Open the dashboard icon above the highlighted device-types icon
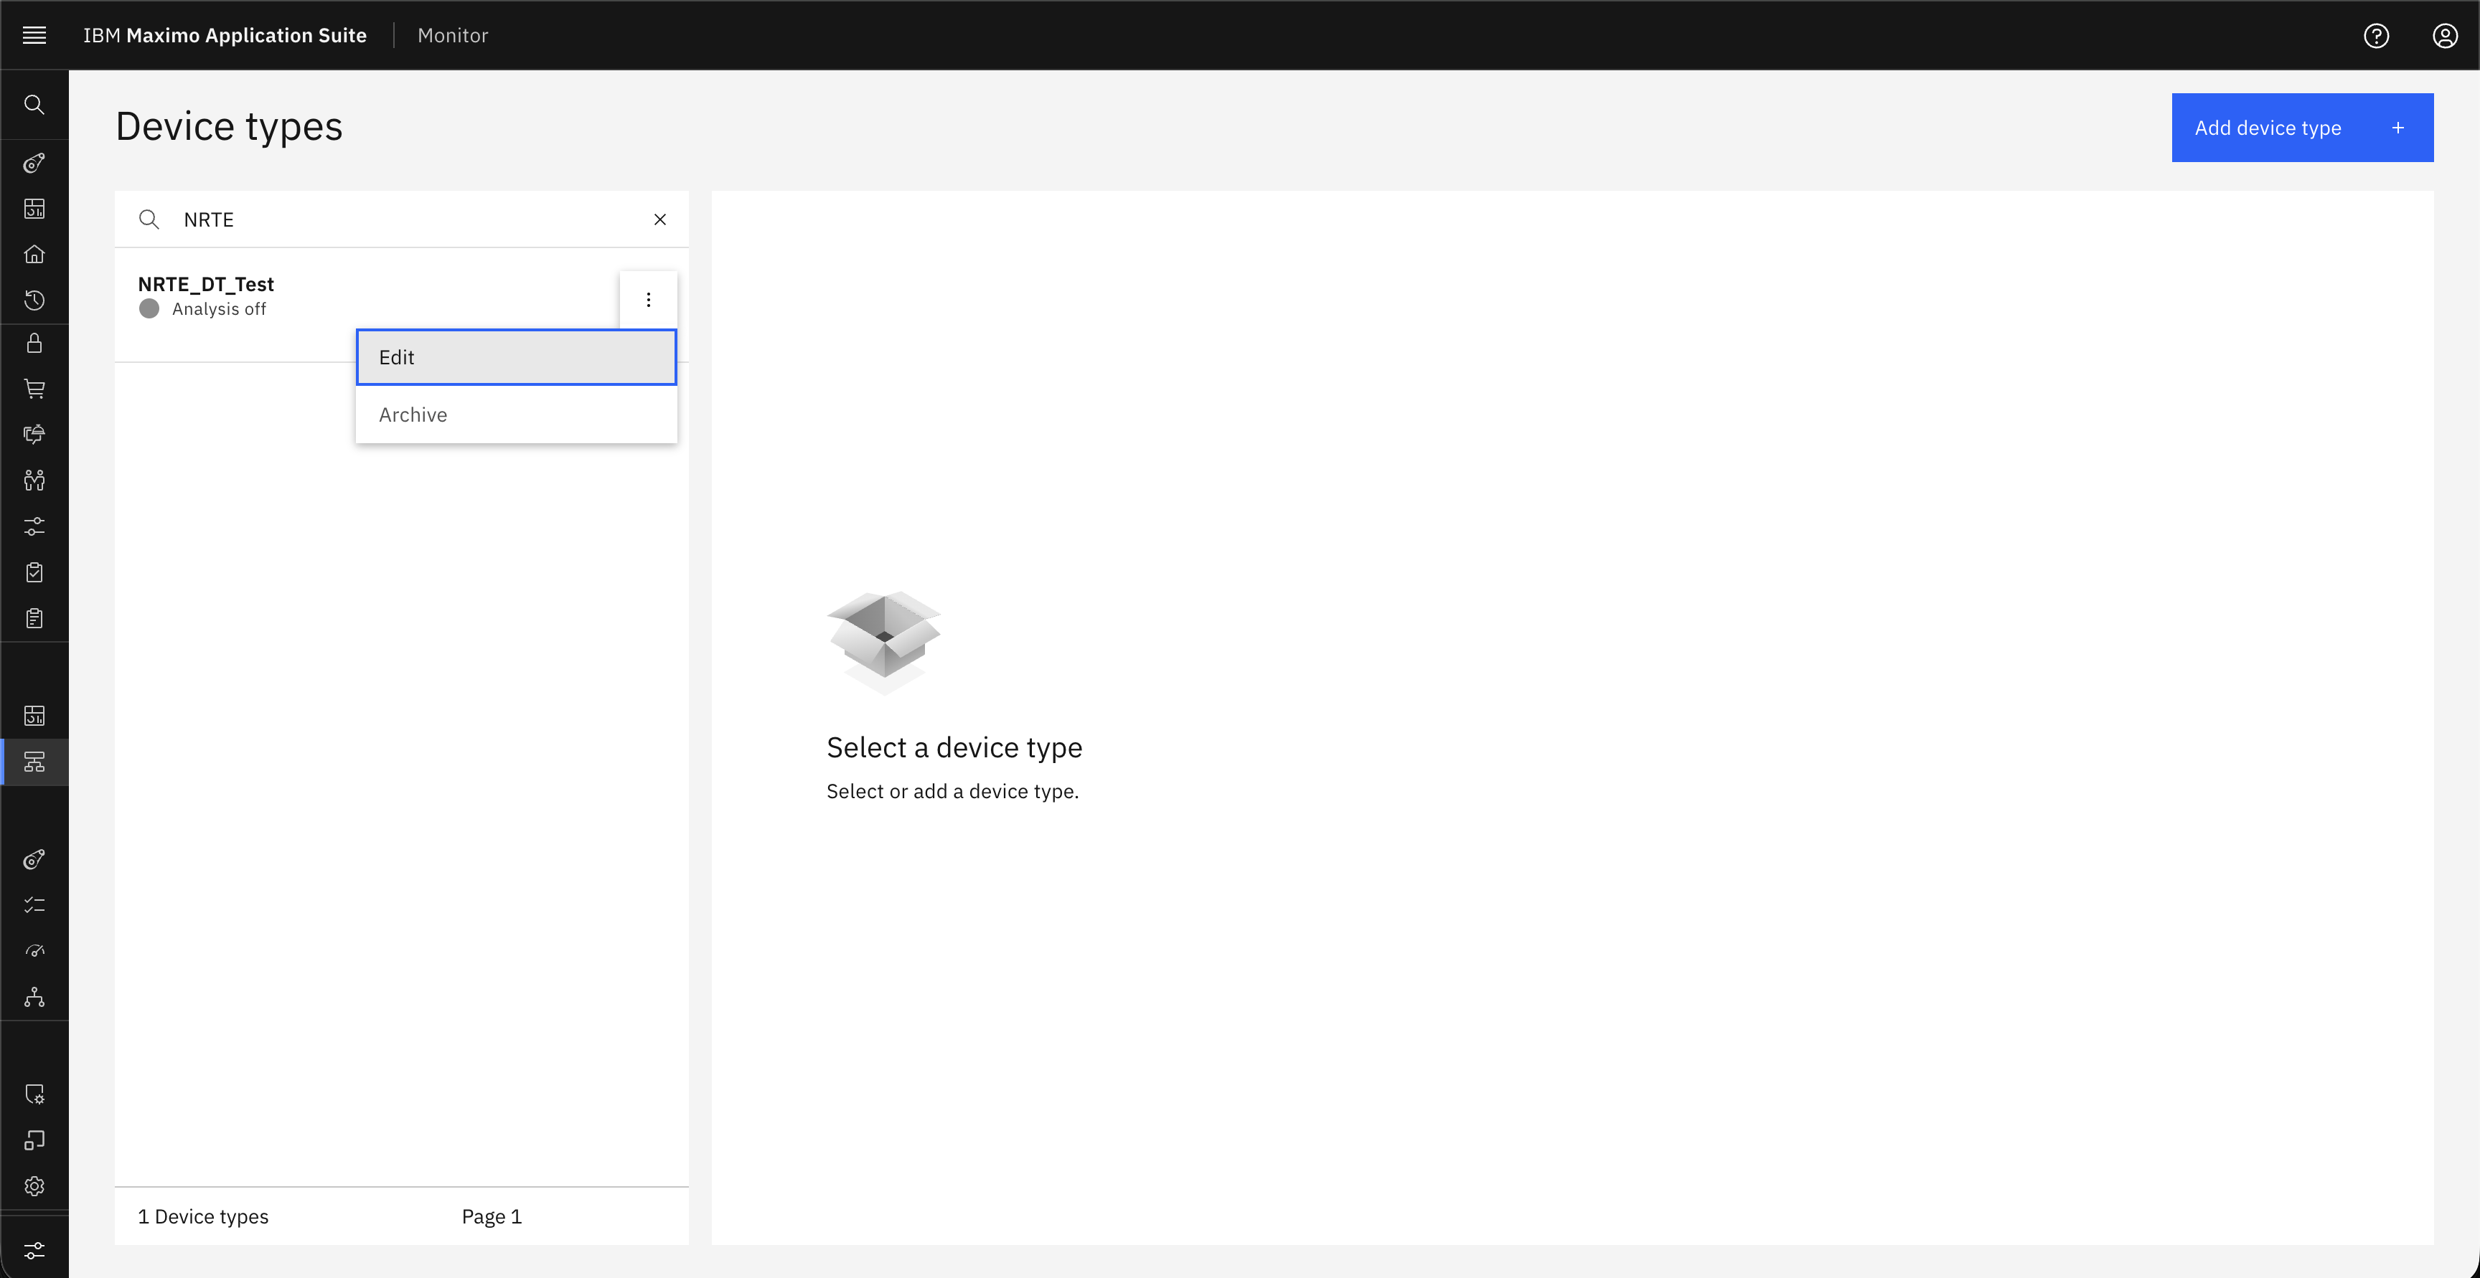This screenshot has width=2480, height=1278. (x=34, y=716)
